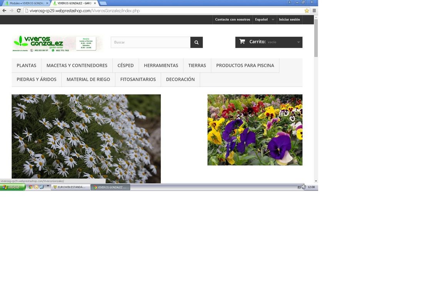Open the TIERRAS category
This screenshot has height=307, width=423.
(197, 65)
